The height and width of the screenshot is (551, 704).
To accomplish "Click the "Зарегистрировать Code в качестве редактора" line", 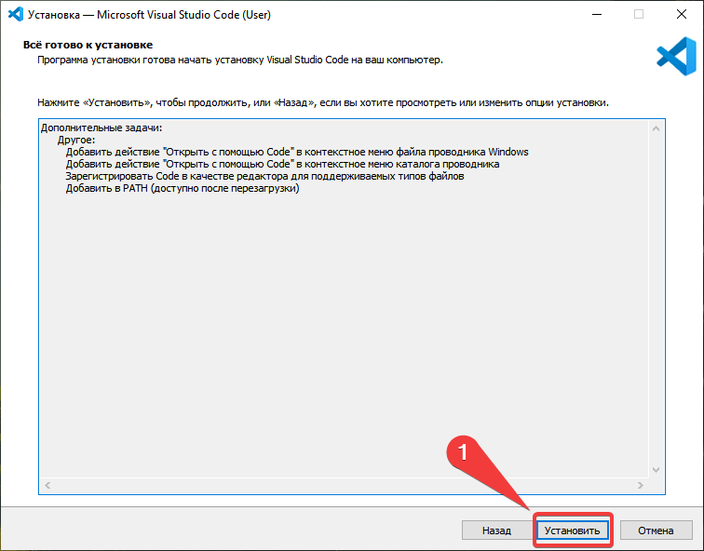I will tap(264, 176).
